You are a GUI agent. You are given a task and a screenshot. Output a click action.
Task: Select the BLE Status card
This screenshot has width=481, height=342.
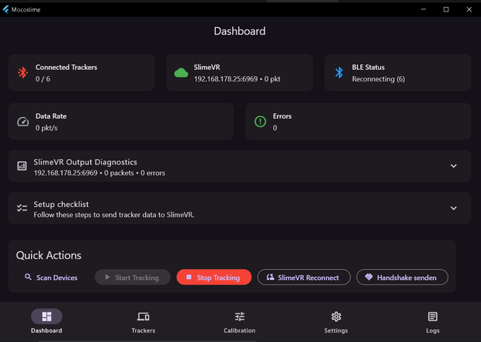coord(398,73)
